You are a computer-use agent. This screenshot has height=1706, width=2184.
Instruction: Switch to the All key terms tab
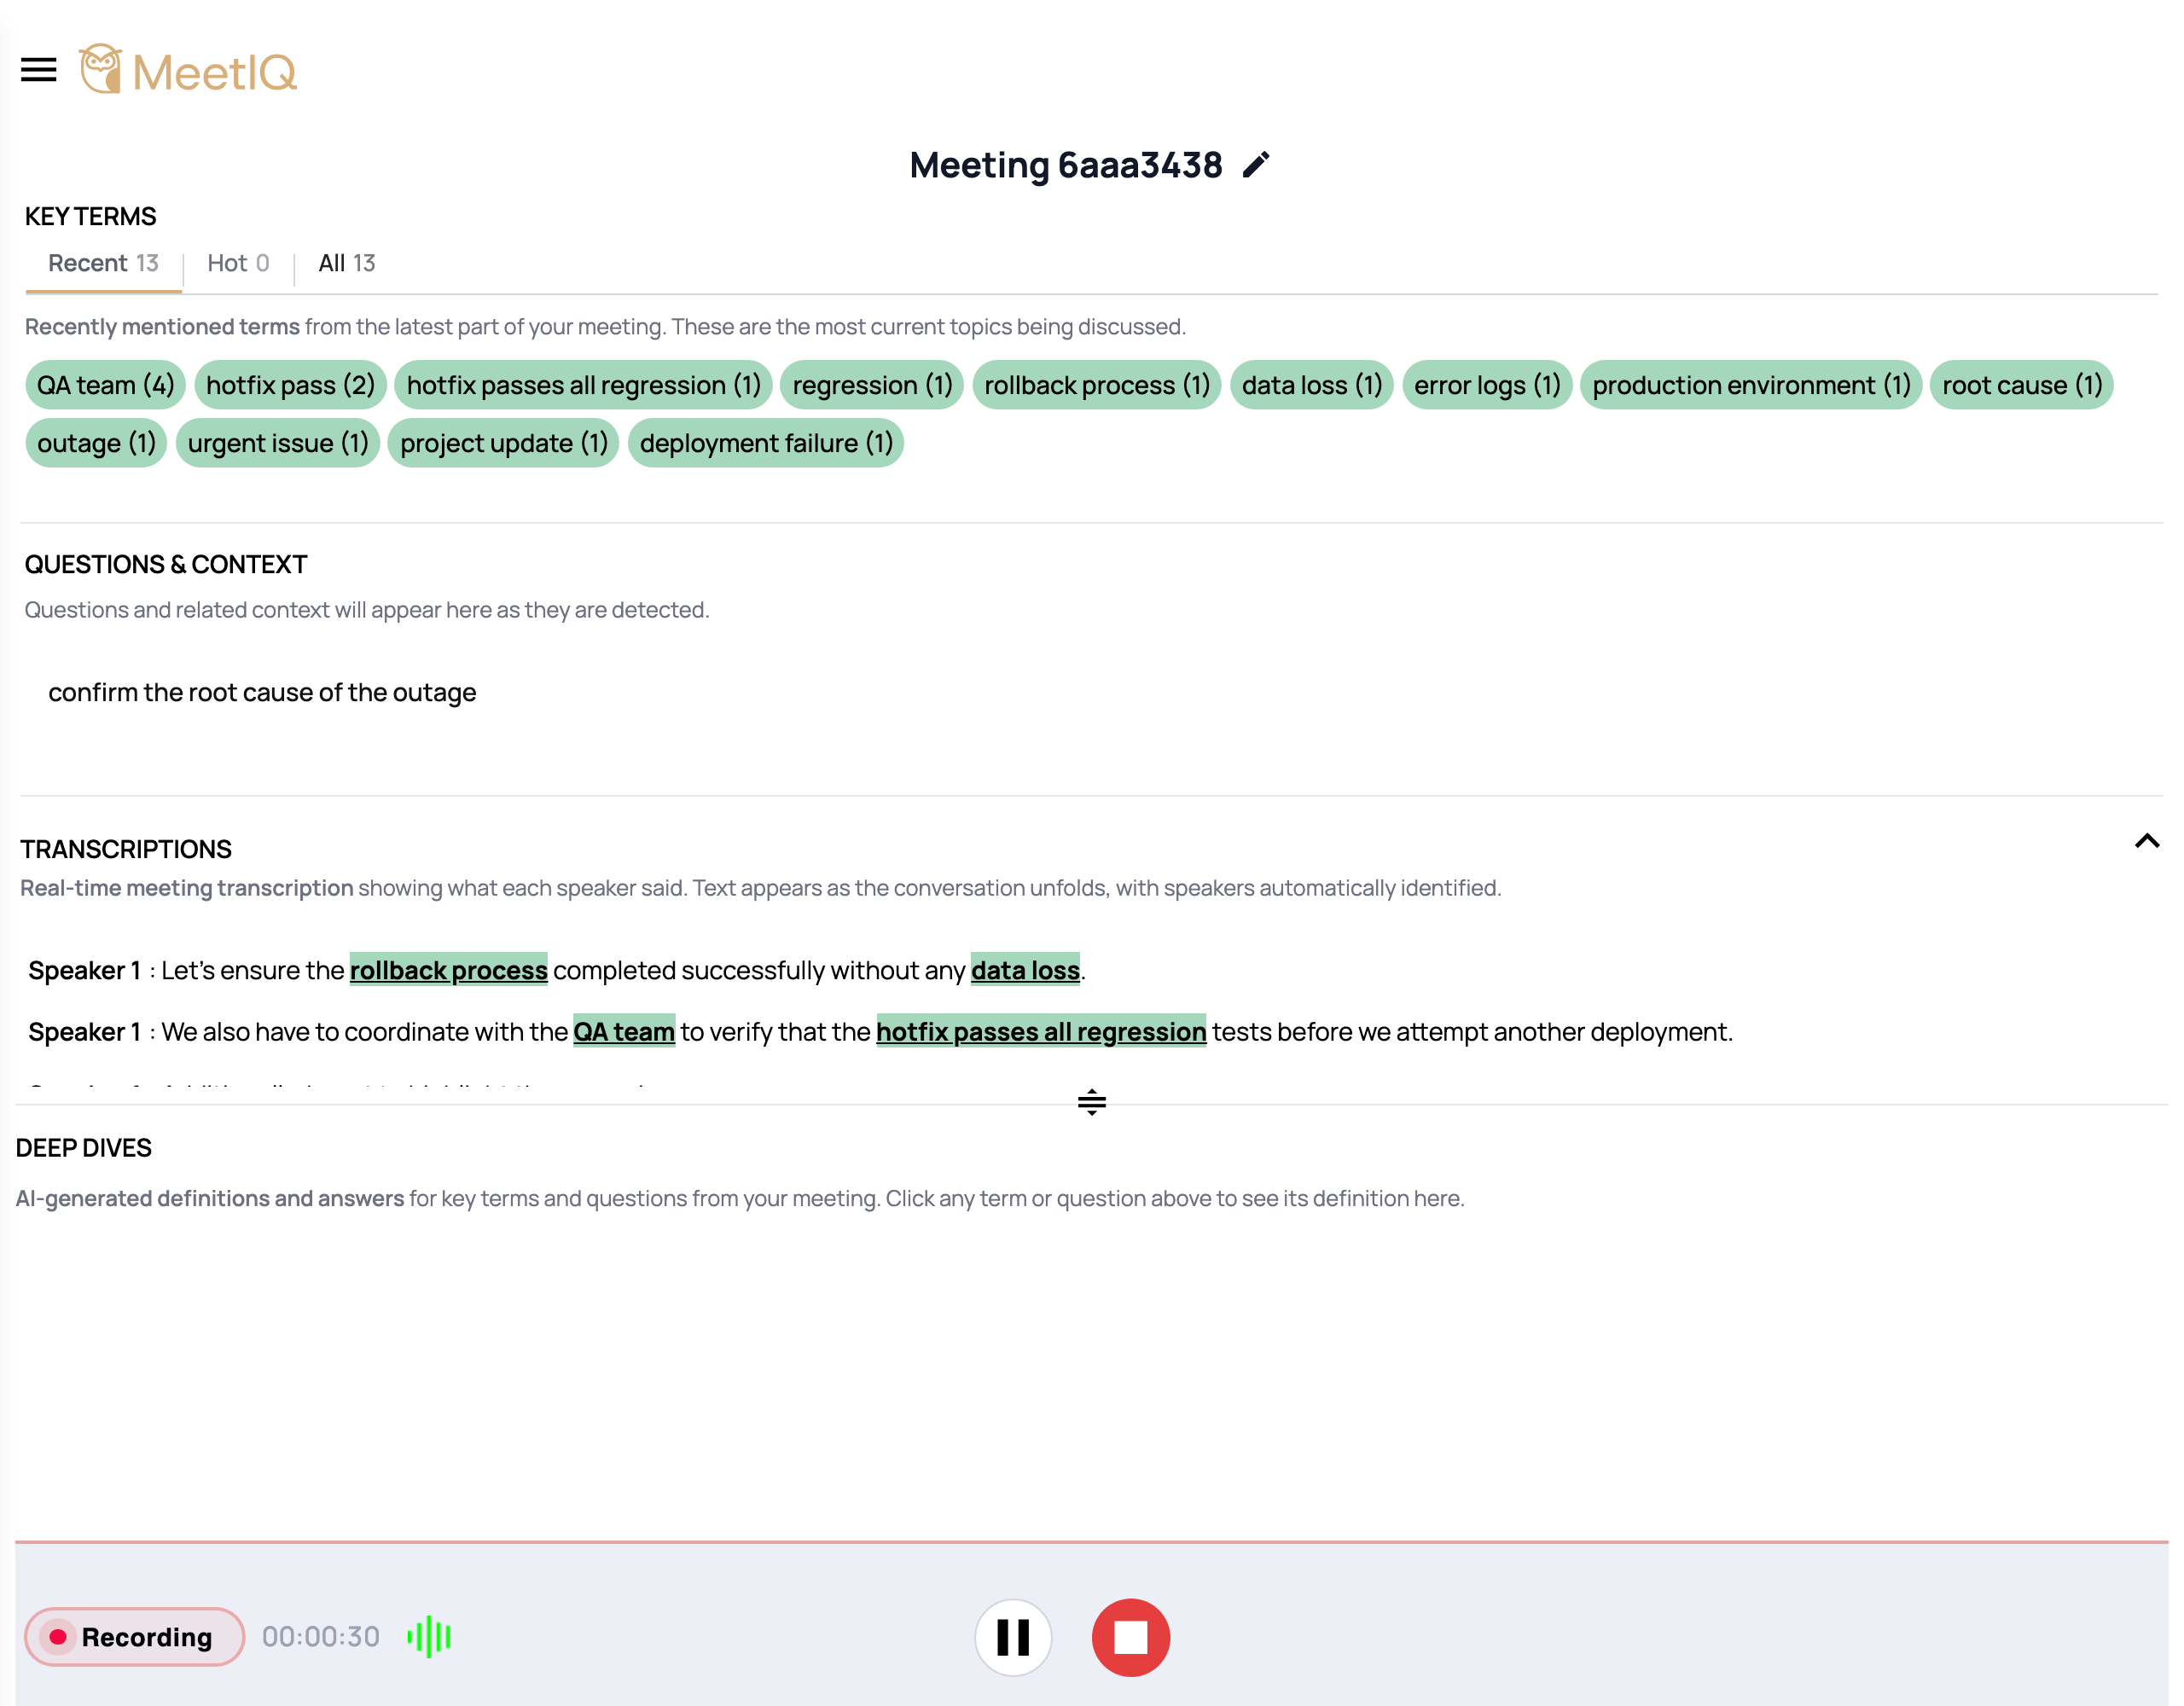346,263
